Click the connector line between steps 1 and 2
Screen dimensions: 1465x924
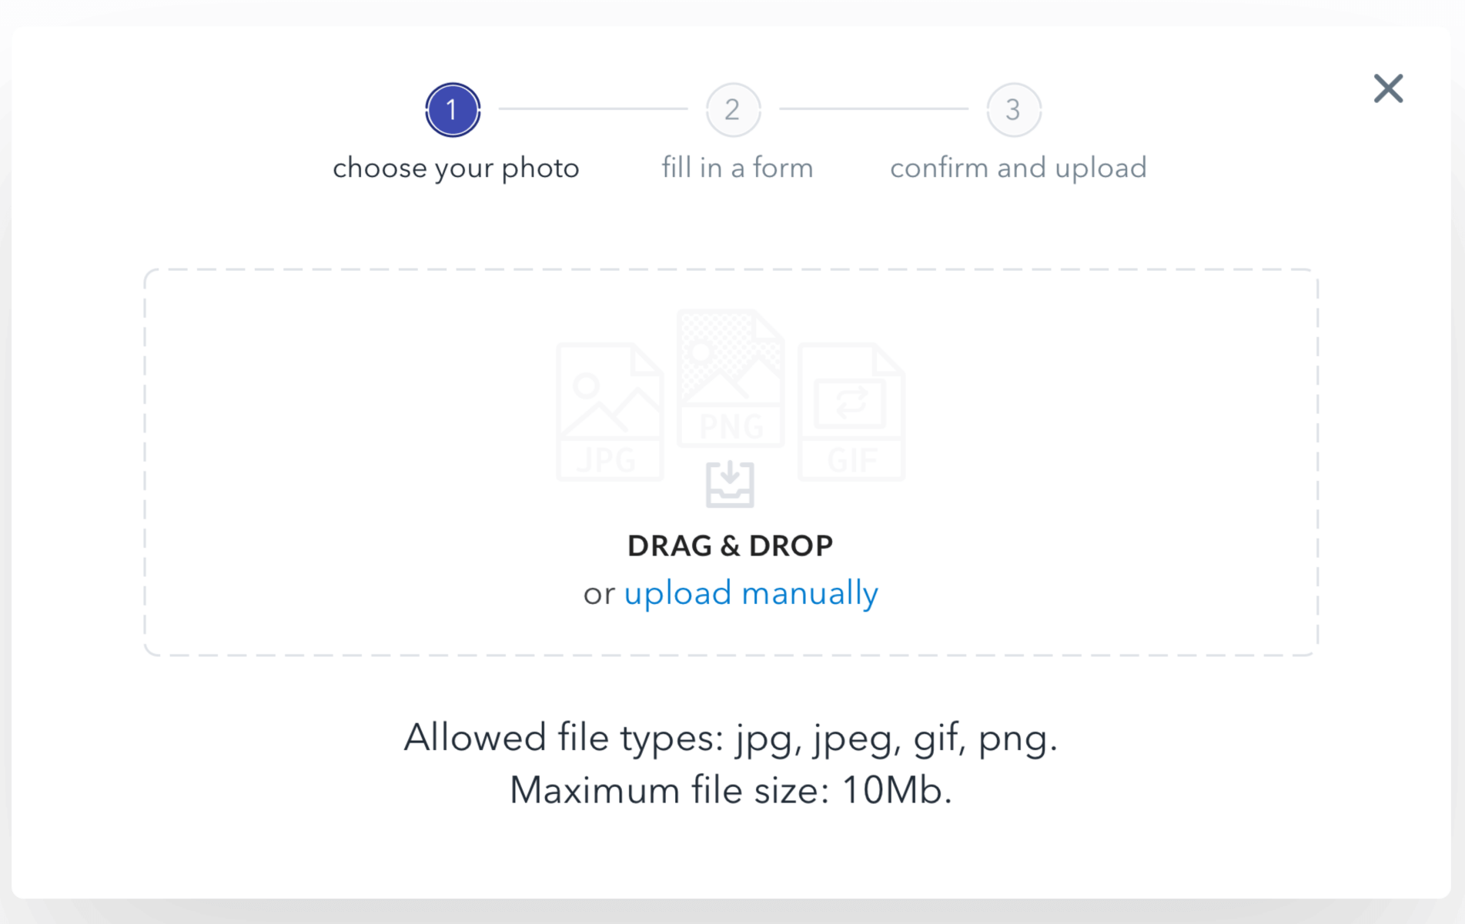[x=593, y=109]
